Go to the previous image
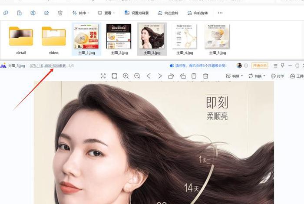 point(149,76)
